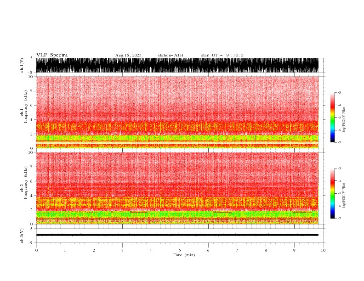Click the upper PSD color scale bar
The height and width of the screenshot is (281, 364).
(332, 118)
